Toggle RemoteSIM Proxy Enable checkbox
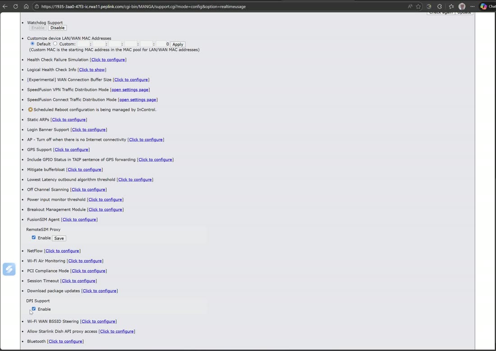The image size is (496, 351). click(33, 237)
